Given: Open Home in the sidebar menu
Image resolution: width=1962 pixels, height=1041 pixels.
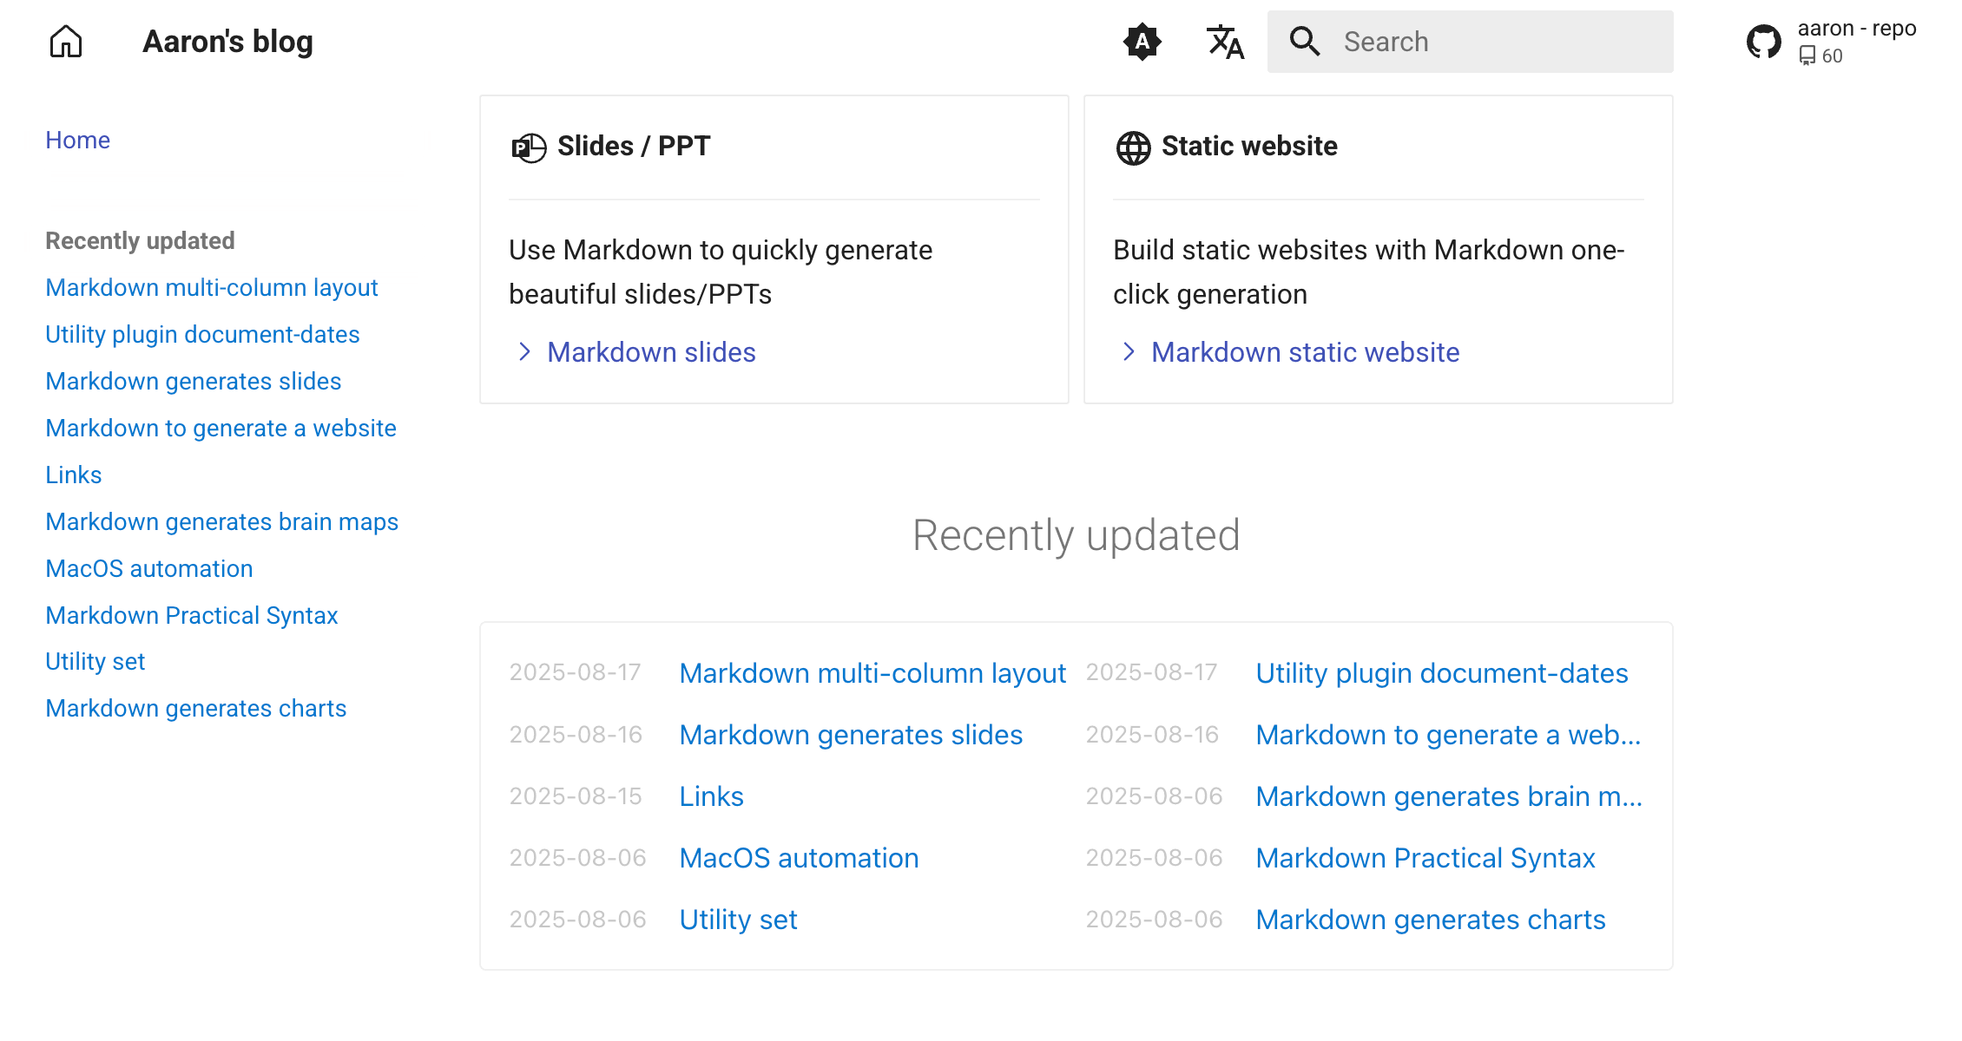Looking at the screenshot, I should coord(77,140).
